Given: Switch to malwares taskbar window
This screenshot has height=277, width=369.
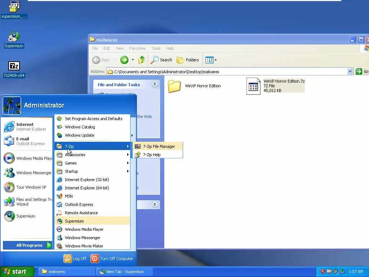Looking at the screenshot, I should pos(66,272).
